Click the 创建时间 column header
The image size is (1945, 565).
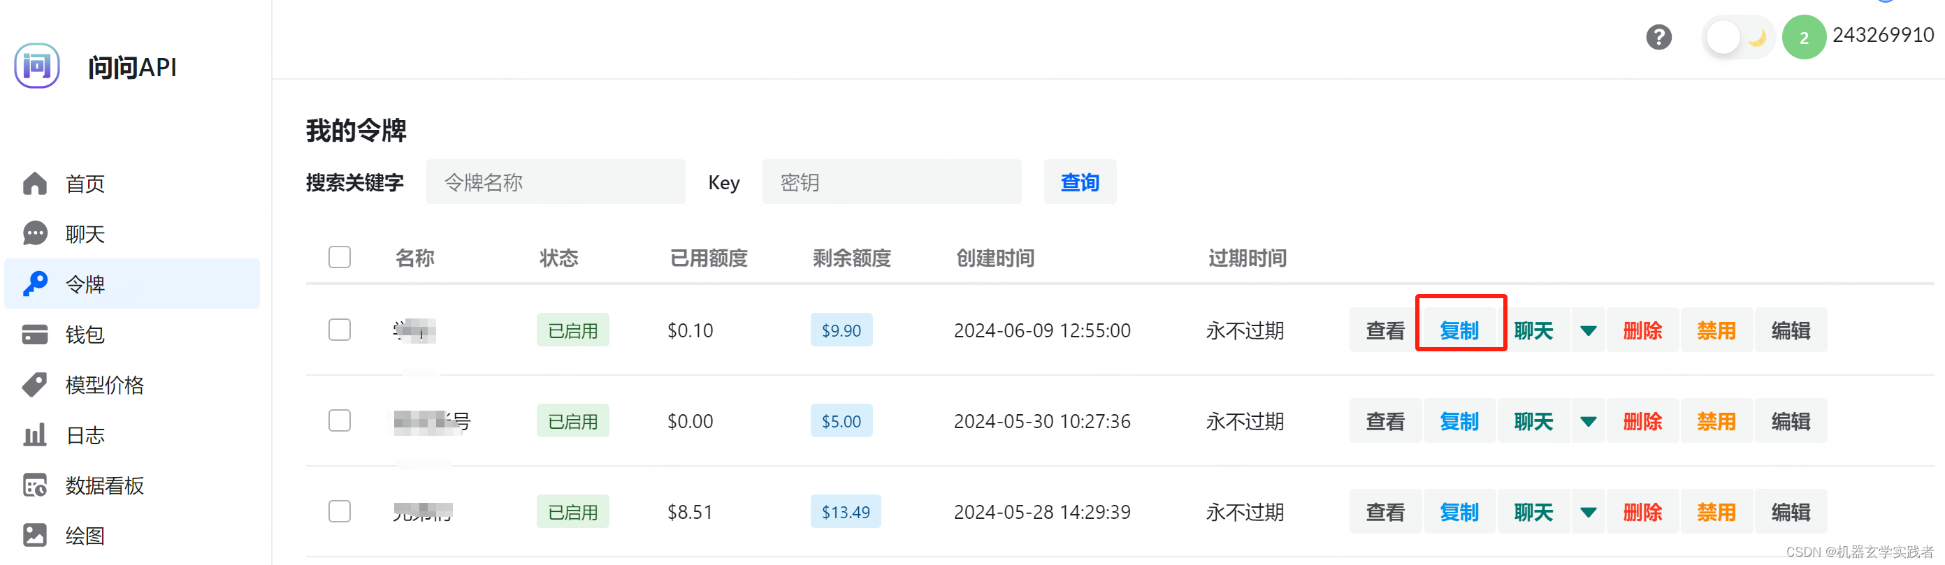click(x=995, y=258)
